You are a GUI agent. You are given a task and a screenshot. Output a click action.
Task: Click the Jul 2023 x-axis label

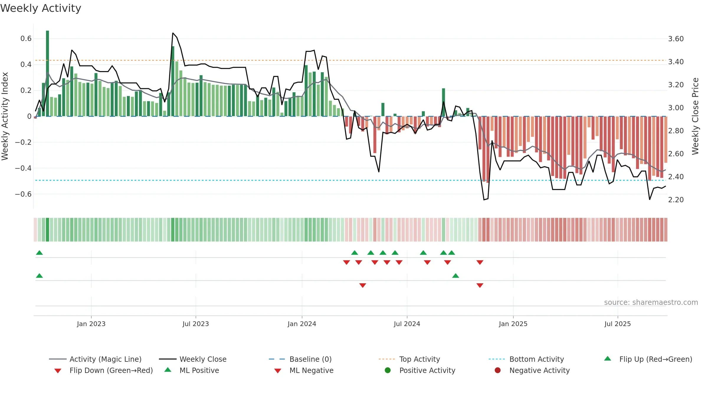pos(196,324)
